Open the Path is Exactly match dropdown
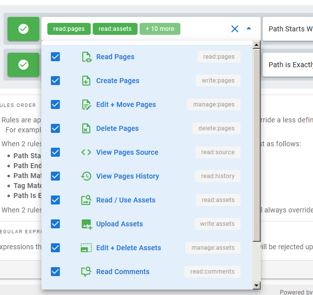The image size is (313, 295). tap(288, 65)
